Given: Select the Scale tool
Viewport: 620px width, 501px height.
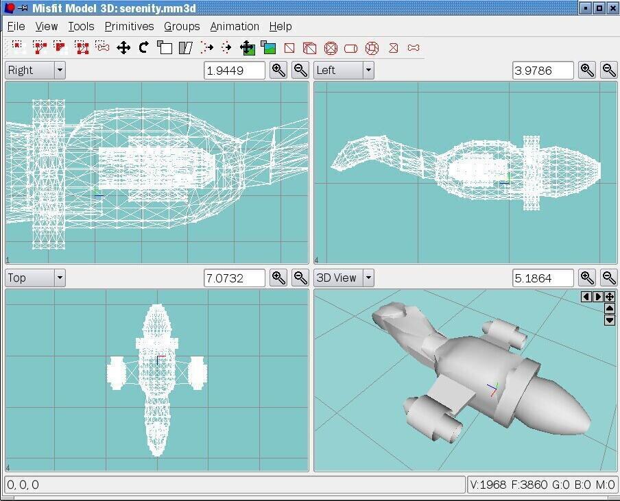Looking at the screenshot, I should (x=165, y=47).
